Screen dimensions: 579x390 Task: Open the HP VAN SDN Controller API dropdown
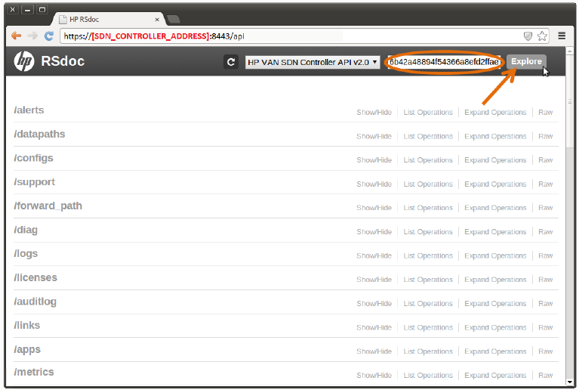[313, 62]
